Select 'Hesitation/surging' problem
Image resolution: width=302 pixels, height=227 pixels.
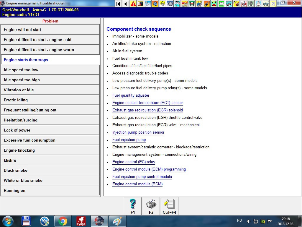[x=50, y=120]
